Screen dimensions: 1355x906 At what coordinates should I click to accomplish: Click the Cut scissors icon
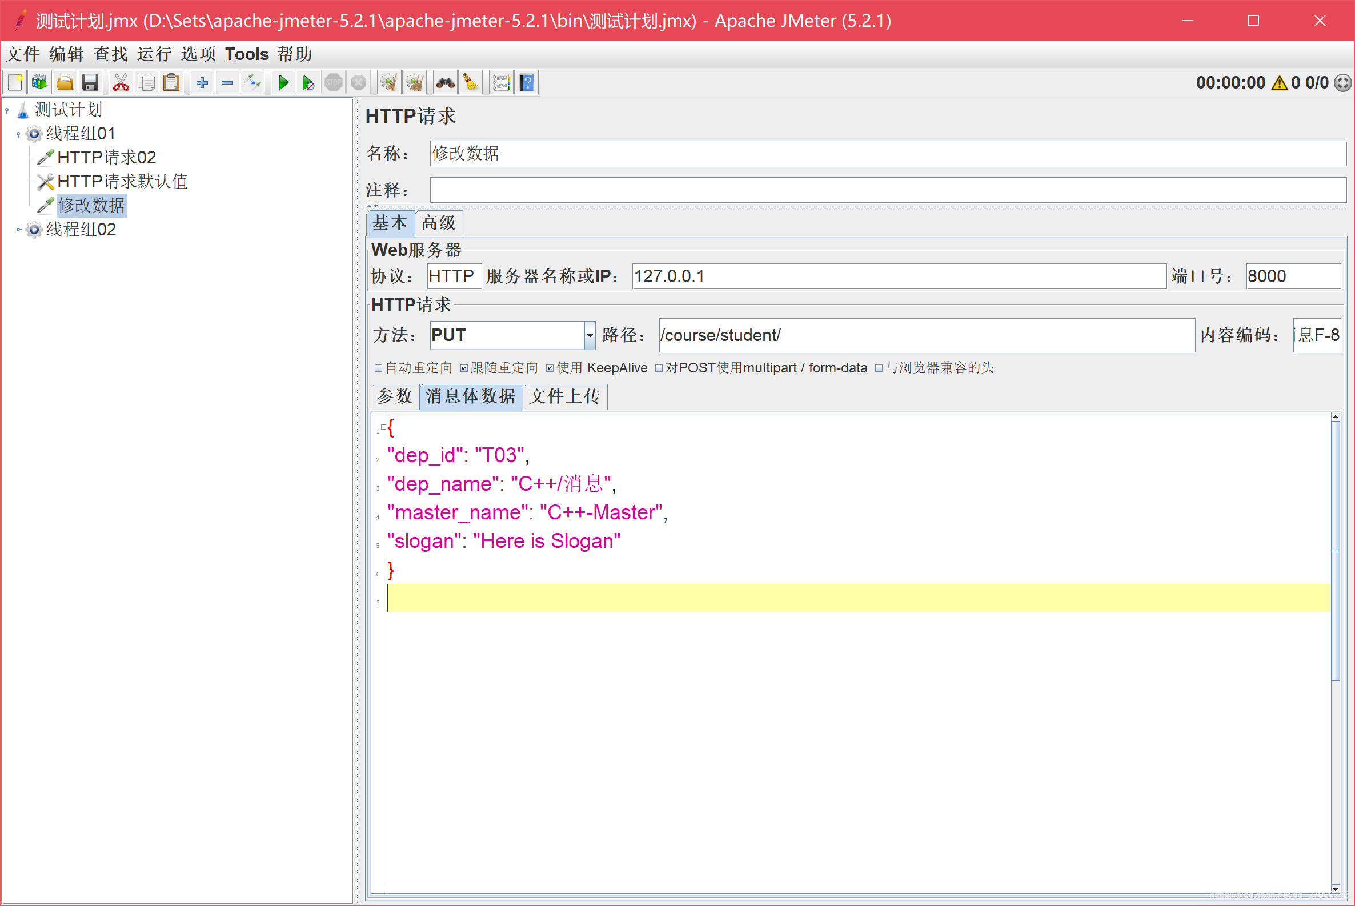121,83
